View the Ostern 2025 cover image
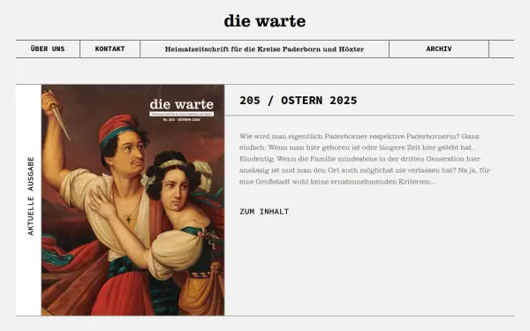Image resolution: width=530 pixels, height=331 pixels. pyautogui.click(x=132, y=200)
